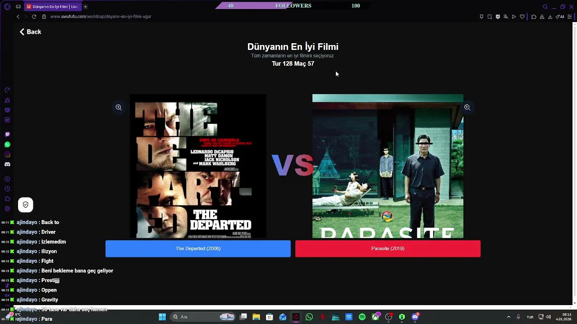Click the taskbar search box Ara
The height and width of the screenshot is (324, 577).
pyautogui.click(x=203, y=317)
